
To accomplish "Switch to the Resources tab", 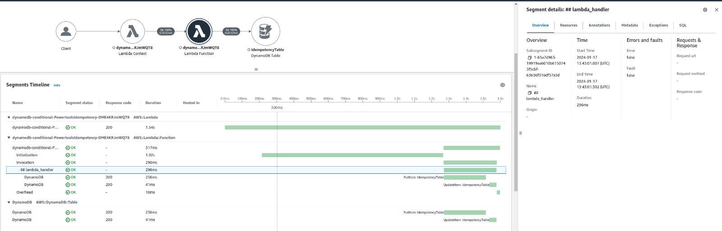I will 568,26.
